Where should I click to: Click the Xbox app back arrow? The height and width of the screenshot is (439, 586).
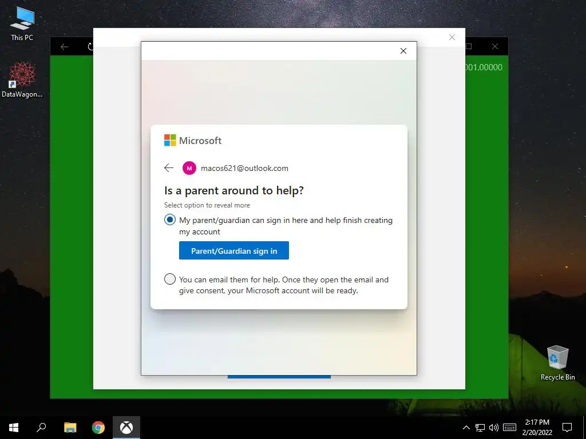64,47
